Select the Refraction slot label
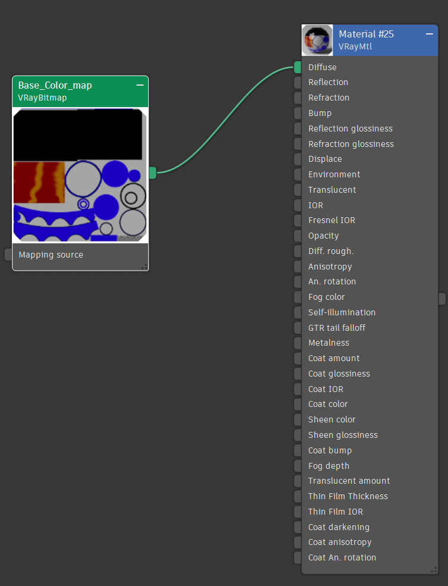448x586 pixels. [328, 98]
